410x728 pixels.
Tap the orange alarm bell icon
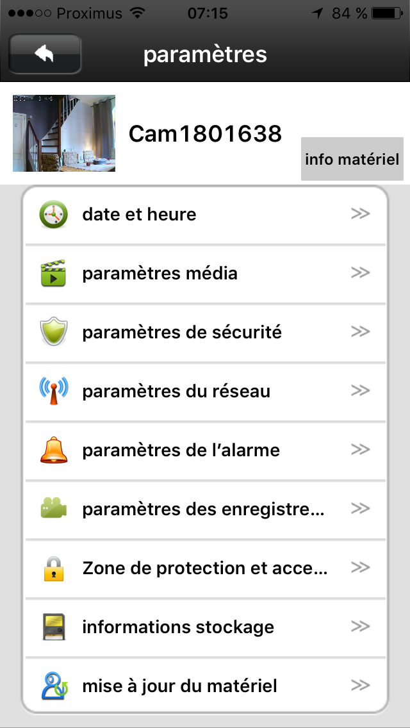tap(53, 451)
